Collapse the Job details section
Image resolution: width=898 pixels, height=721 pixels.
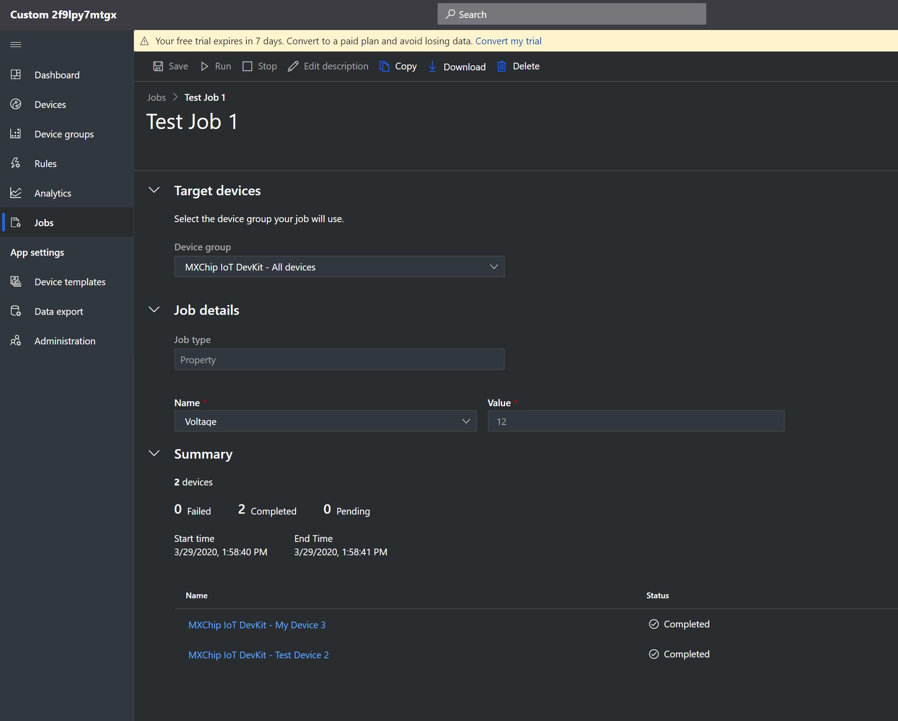(x=154, y=310)
